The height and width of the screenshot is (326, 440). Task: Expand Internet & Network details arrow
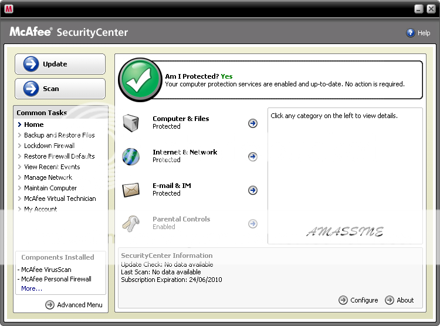pyautogui.click(x=253, y=157)
